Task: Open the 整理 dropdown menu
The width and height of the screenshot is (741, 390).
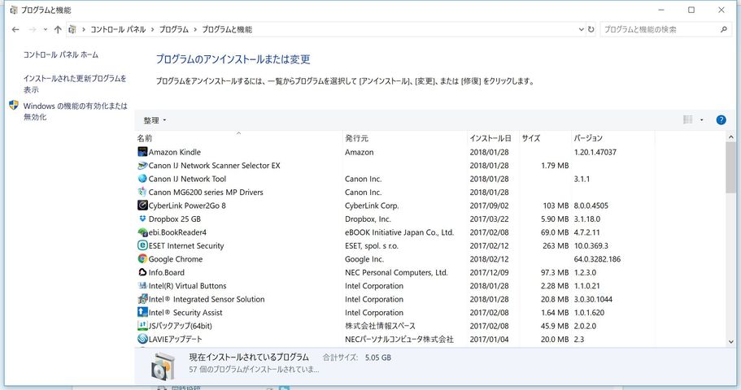Action: pyautogui.click(x=155, y=120)
